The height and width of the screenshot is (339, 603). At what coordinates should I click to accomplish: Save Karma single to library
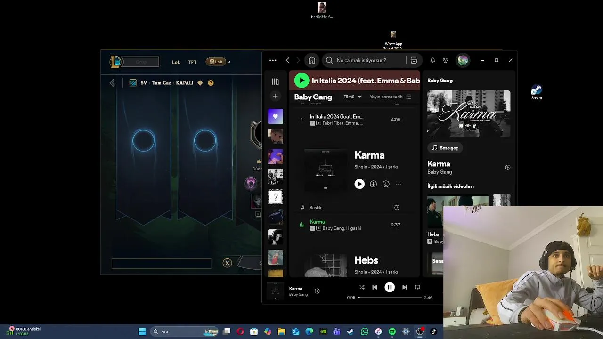click(373, 184)
